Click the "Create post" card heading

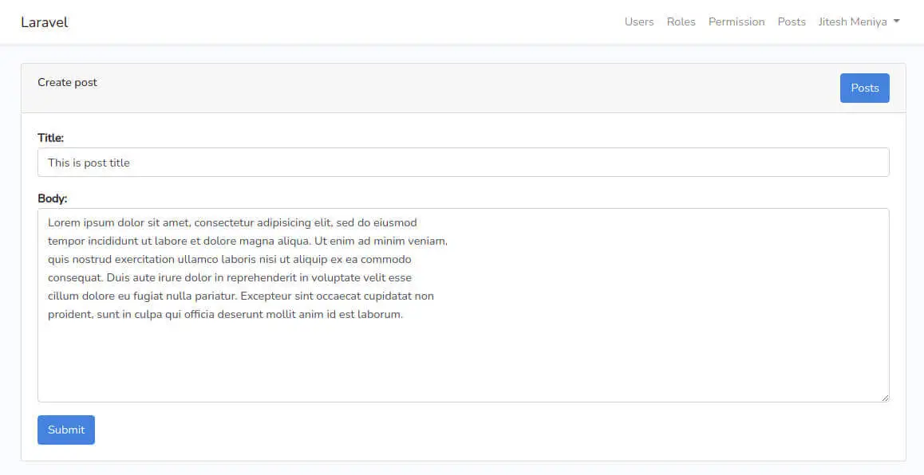click(x=67, y=82)
